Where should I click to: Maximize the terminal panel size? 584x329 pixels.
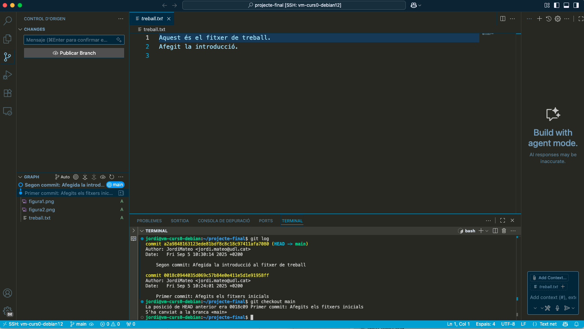[x=503, y=221]
